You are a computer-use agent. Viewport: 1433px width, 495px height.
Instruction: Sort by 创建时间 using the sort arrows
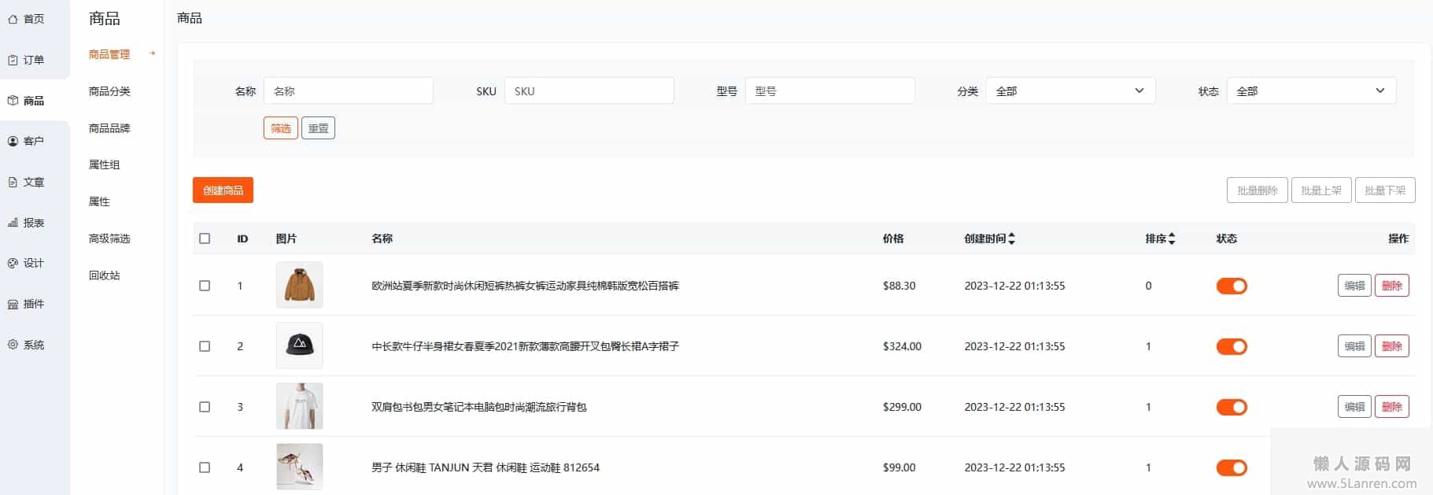point(1012,238)
